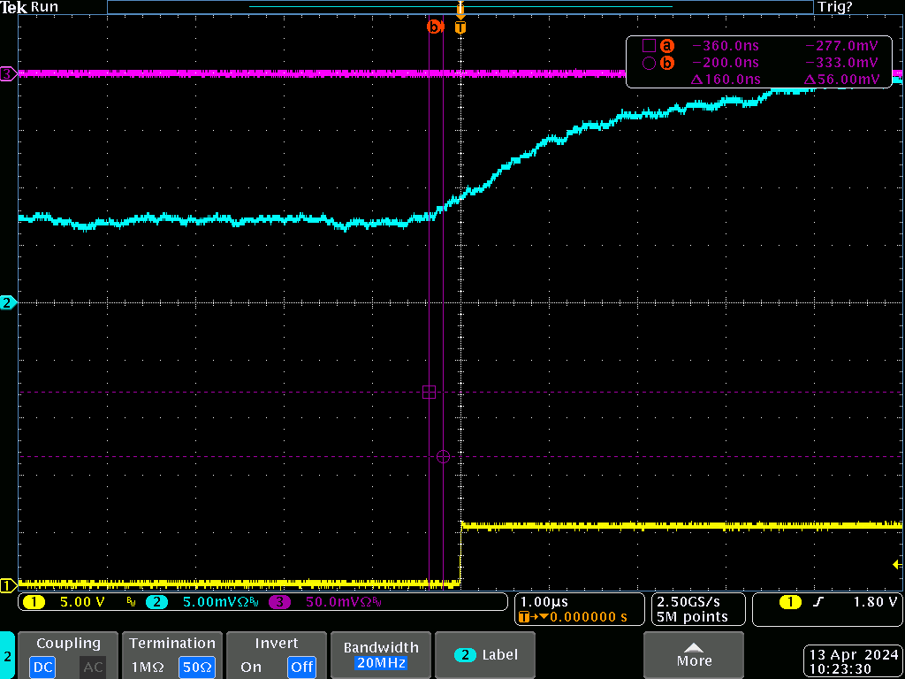Image resolution: width=905 pixels, height=679 pixels.
Task: Turn Invert On
Action: [251, 667]
